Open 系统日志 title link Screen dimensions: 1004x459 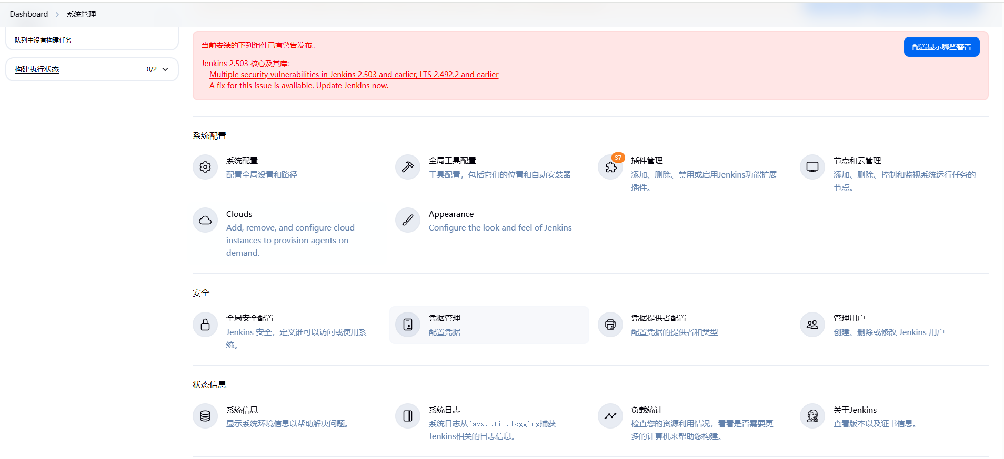click(445, 410)
